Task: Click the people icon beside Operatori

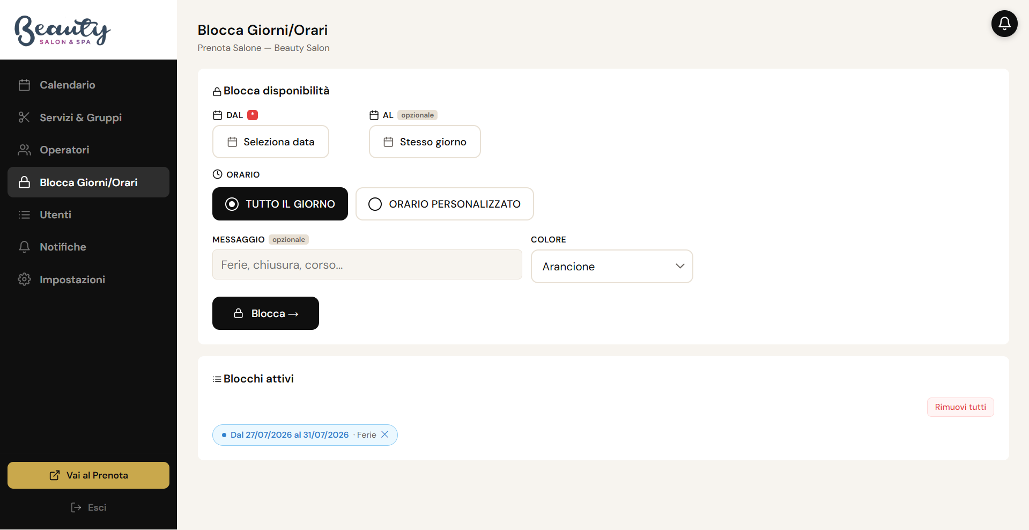Action: tap(24, 150)
